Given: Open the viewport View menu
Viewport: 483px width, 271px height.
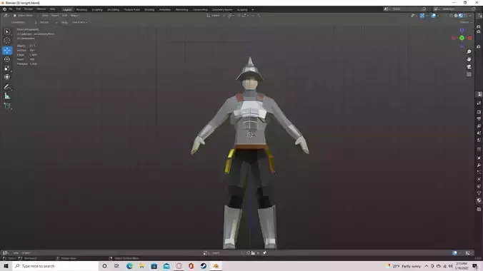Looking at the screenshot, I should click(45, 16).
